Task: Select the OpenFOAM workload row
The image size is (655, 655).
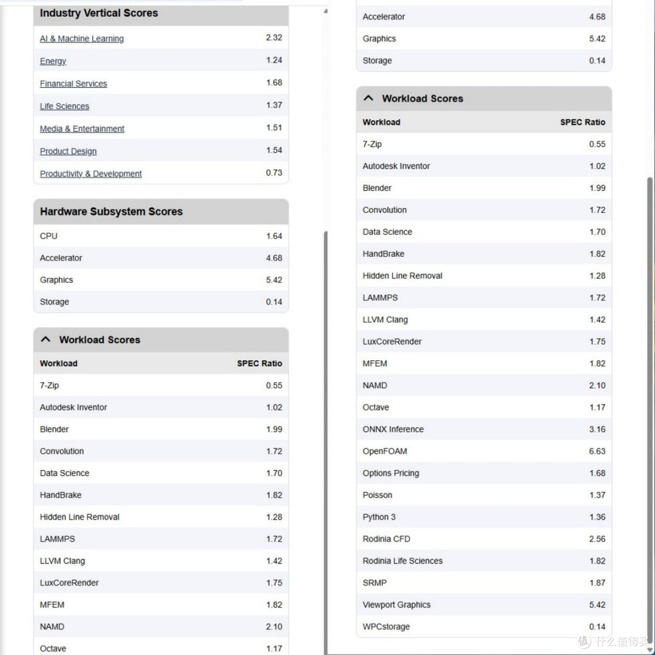Action: pos(484,451)
